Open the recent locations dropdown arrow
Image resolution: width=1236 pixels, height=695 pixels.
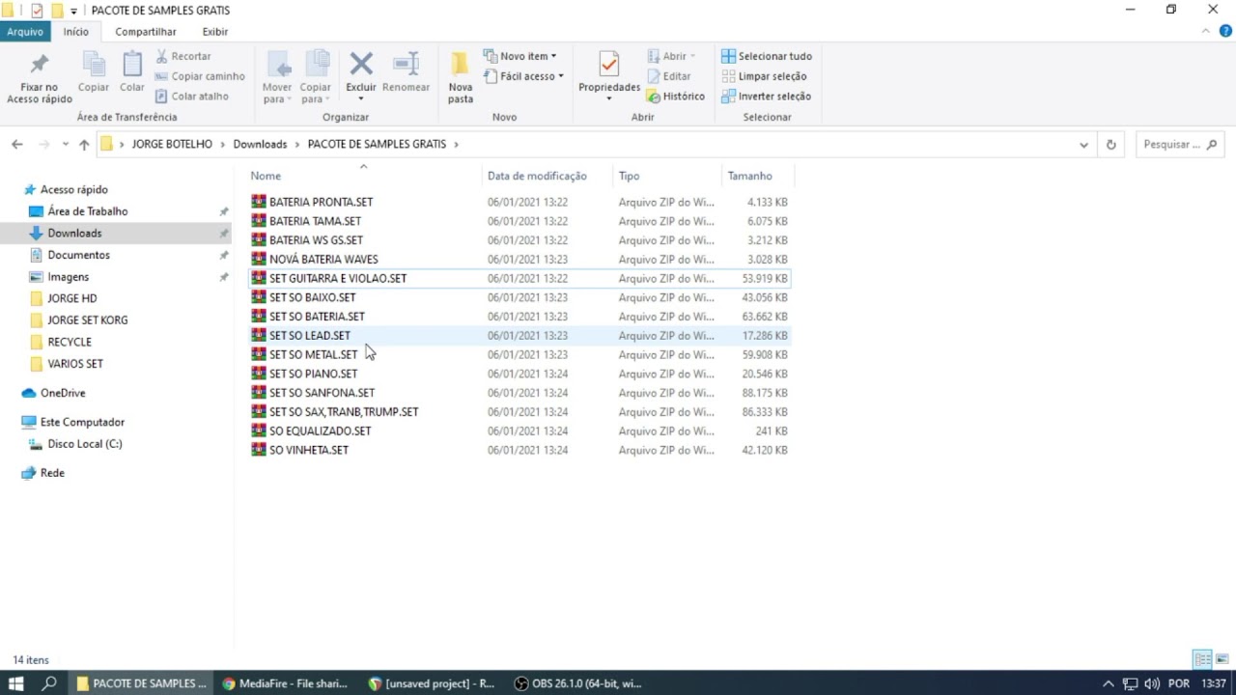tap(66, 145)
